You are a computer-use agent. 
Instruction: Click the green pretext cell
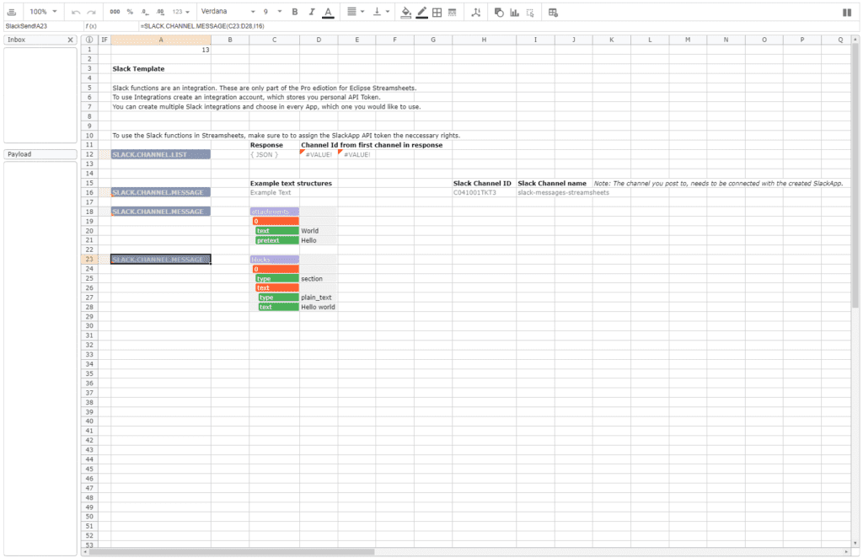coord(276,240)
